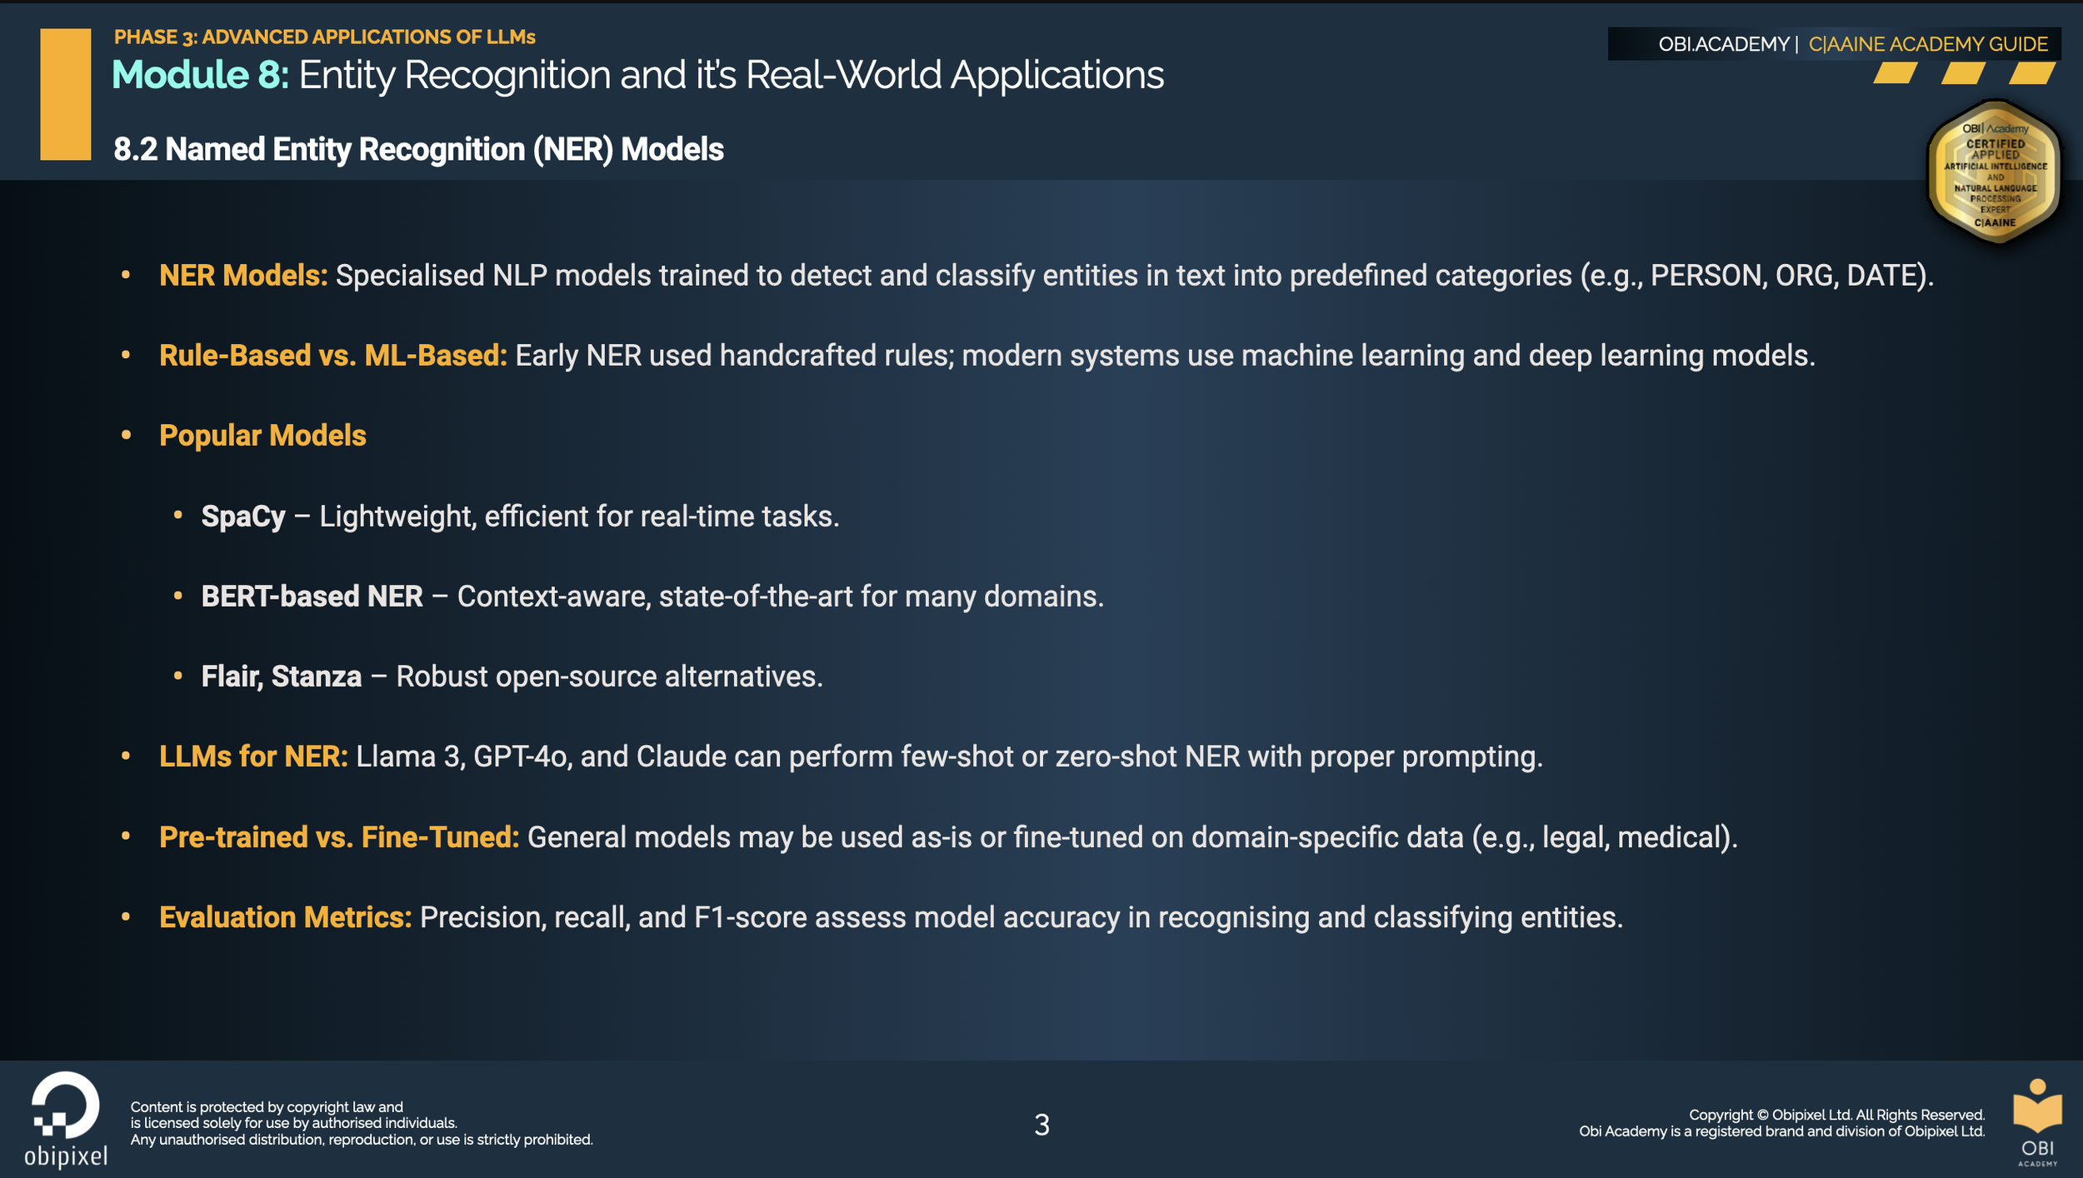Click the large orange rectangle beside title
This screenshot has width=2083, height=1178.
(65, 94)
